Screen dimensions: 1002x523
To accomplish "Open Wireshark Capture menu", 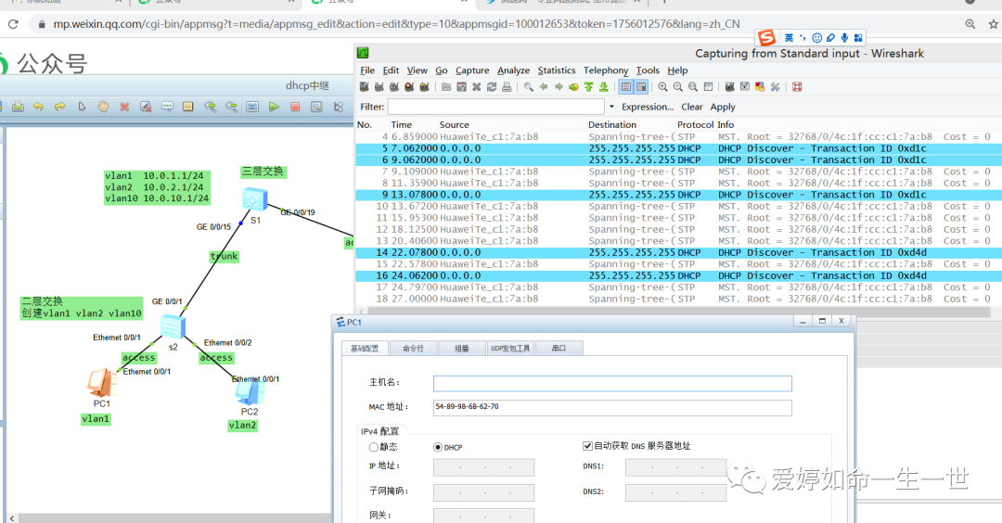I will tap(472, 70).
